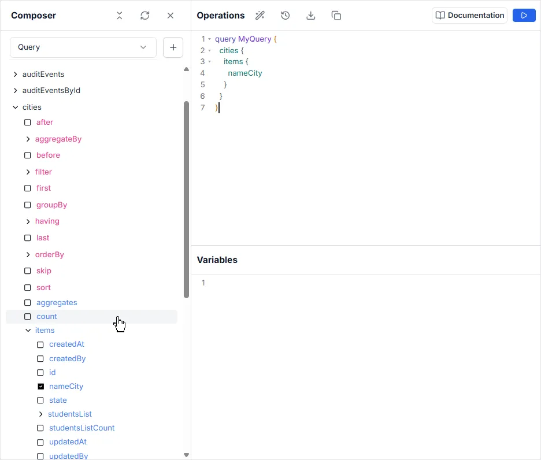Close the Composer panel

point(171,16)
